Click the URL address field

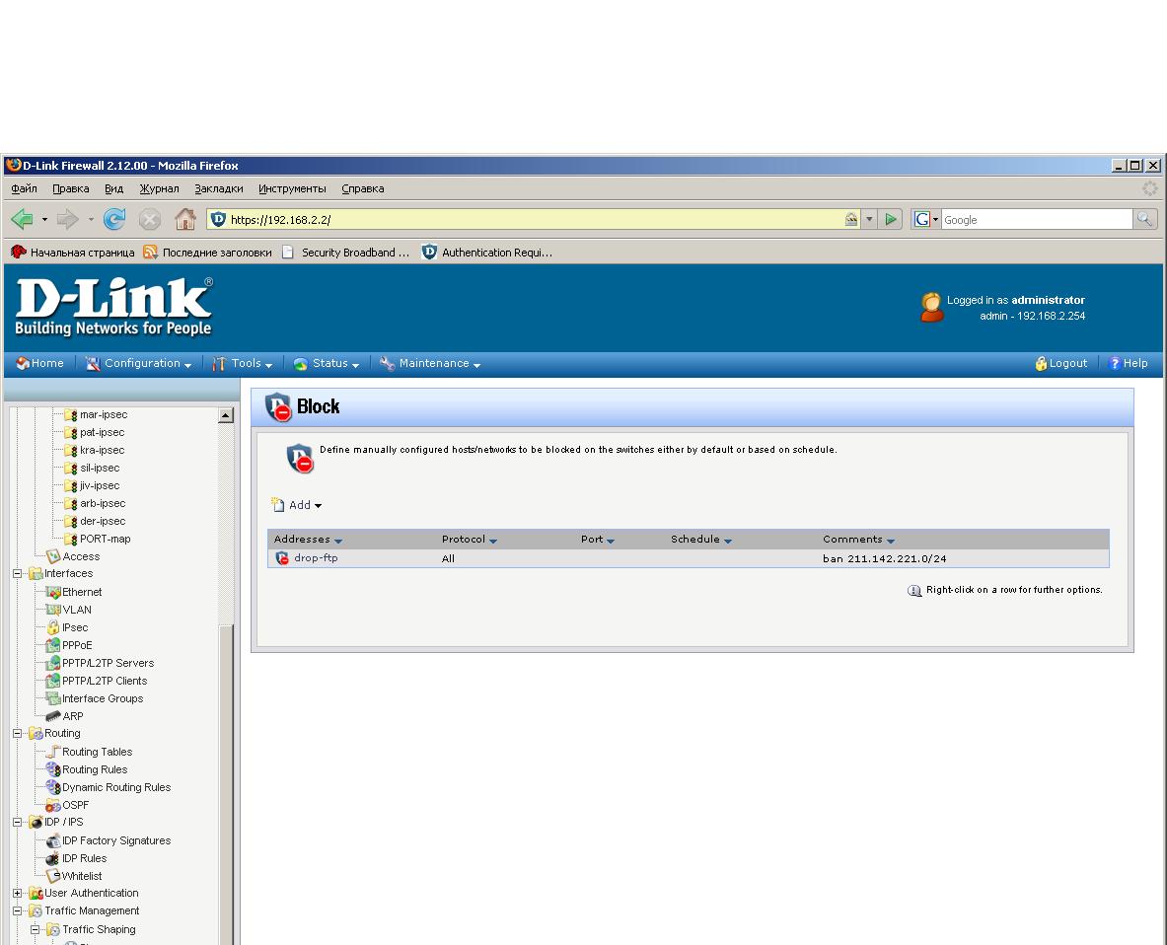(535, 220)
